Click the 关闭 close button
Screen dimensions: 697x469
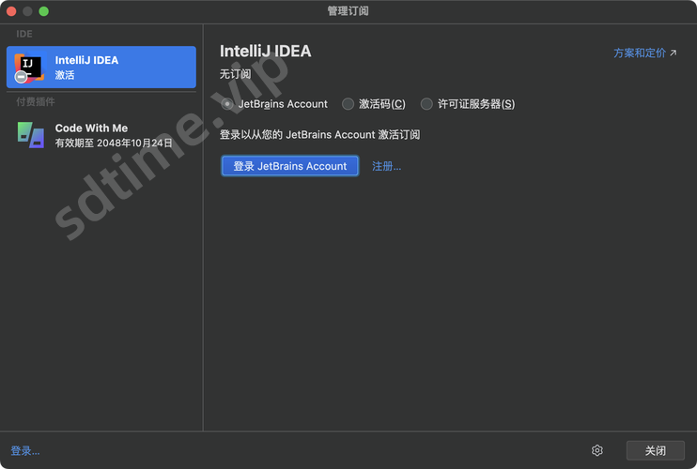pyautogui.click(x=656, y=451)
